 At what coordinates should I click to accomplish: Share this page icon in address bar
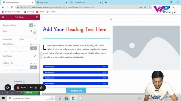tap(145, 8)
